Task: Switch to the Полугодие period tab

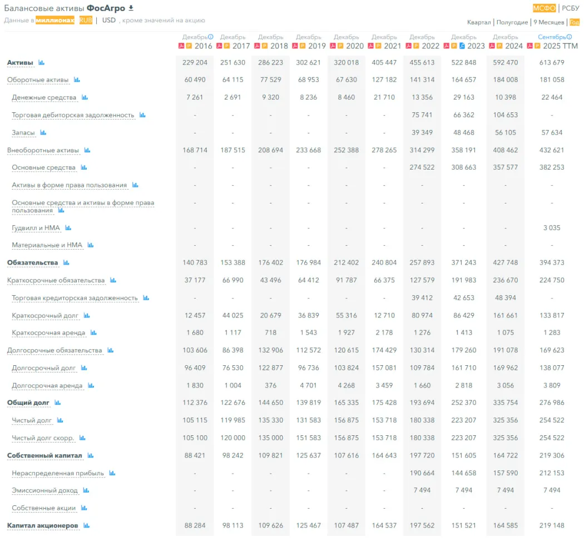Action: pos(512,22)
